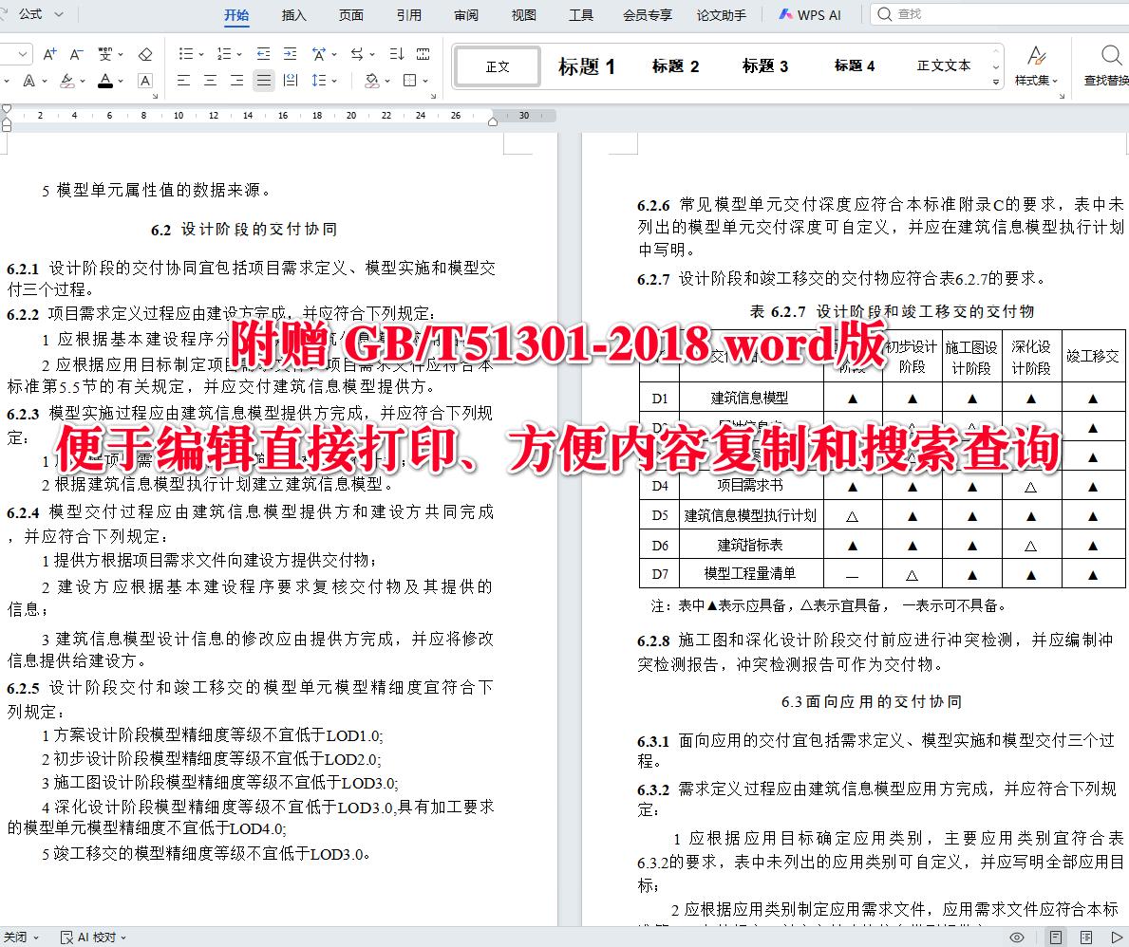Image resolution: width=1129 pixels, height=947 pixels.
Task: Open the font size combo box dropdown
Action: pos(23,54)
